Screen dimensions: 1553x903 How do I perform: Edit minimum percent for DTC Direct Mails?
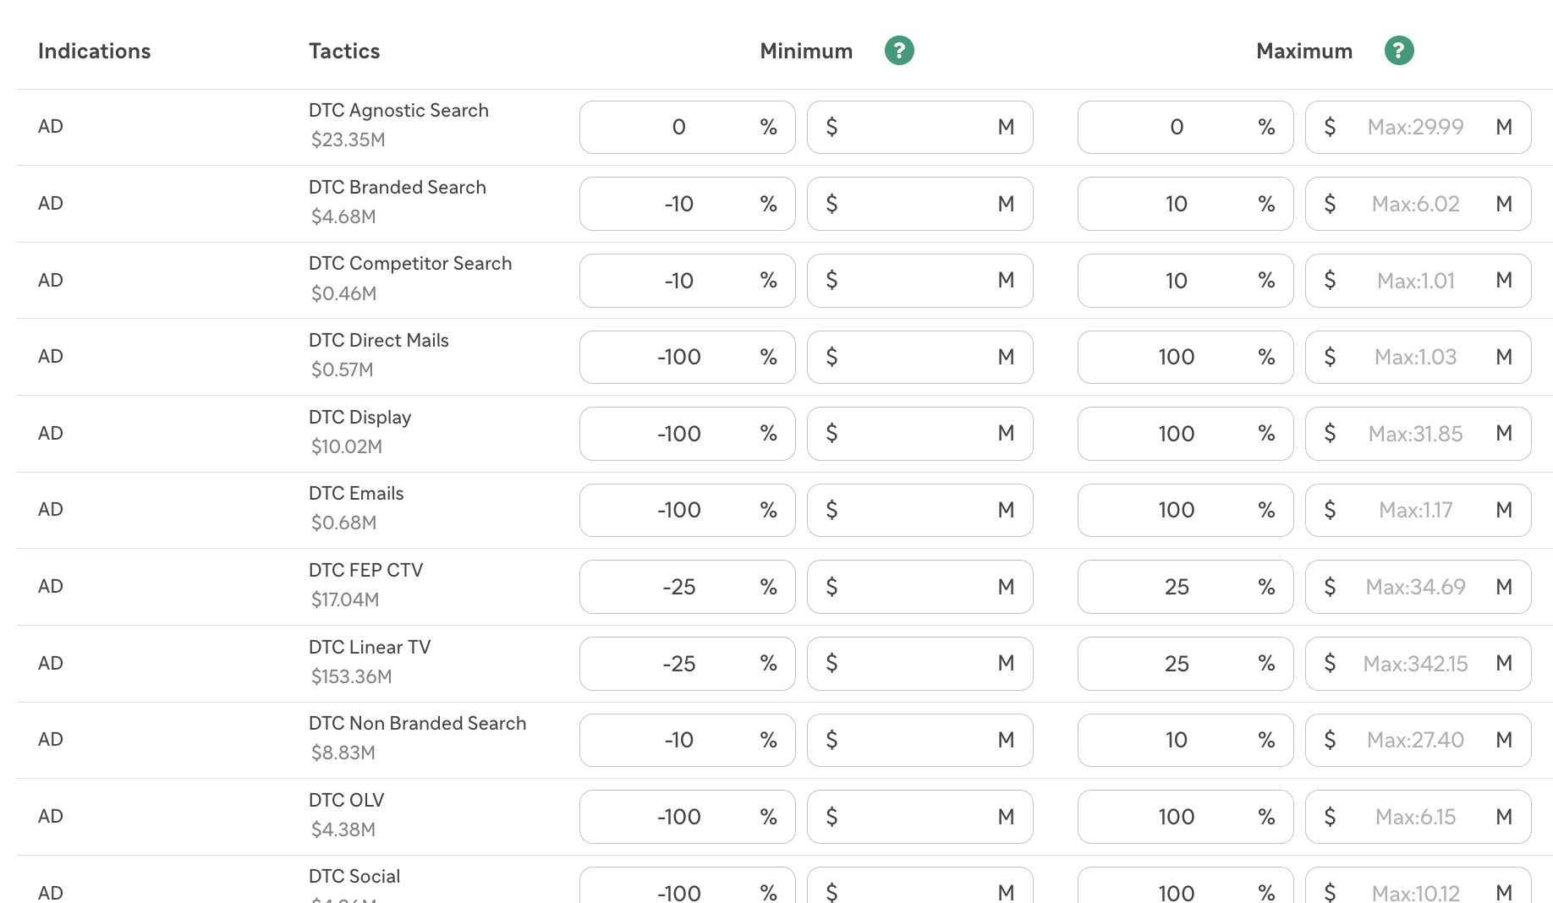tap(687, 357)
